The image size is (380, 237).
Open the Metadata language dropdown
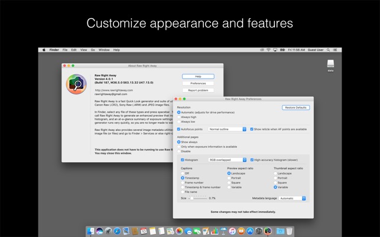[293, 198]
